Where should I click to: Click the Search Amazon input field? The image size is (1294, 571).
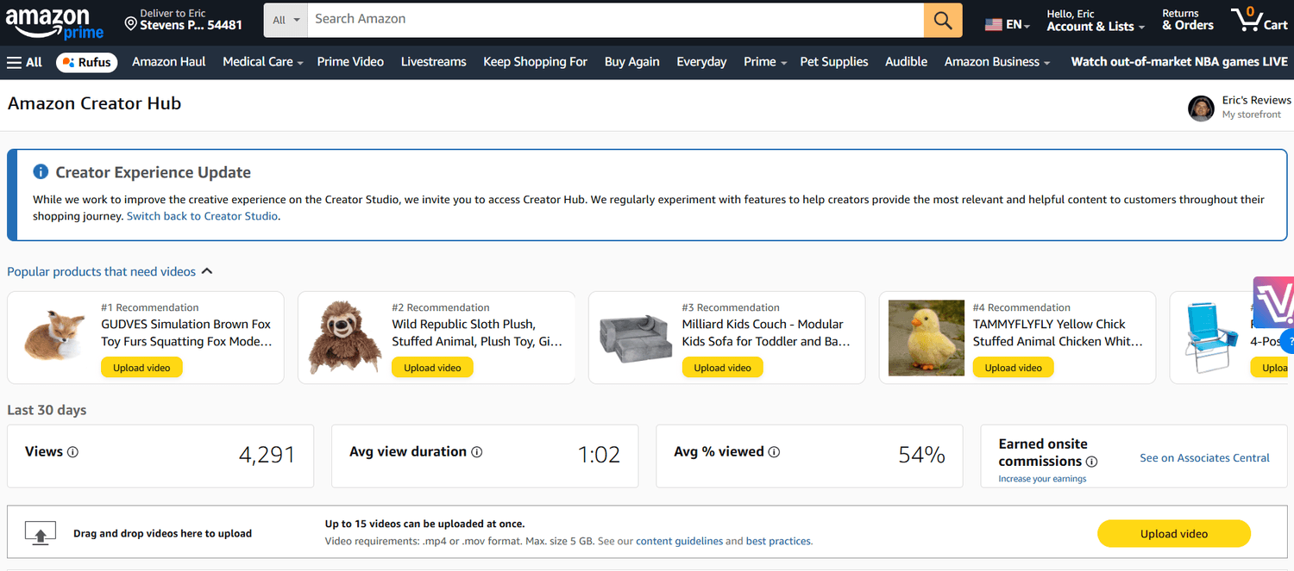pyautogui.click(x=615, y=20)
